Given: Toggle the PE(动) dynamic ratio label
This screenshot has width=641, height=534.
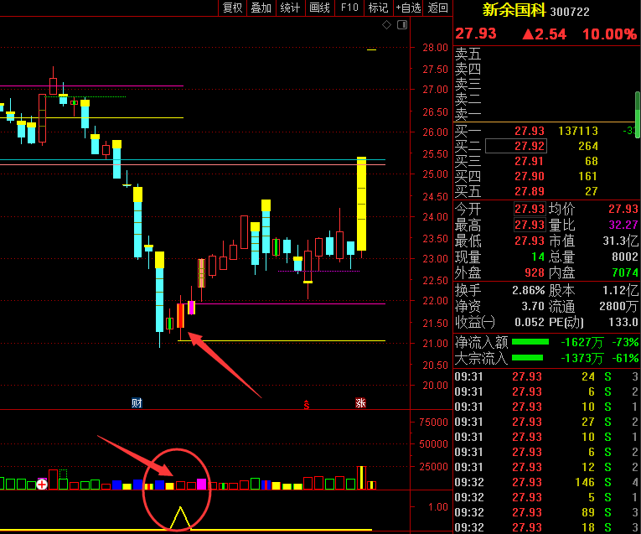Looking at the screenshot, I should click(566, 322).
